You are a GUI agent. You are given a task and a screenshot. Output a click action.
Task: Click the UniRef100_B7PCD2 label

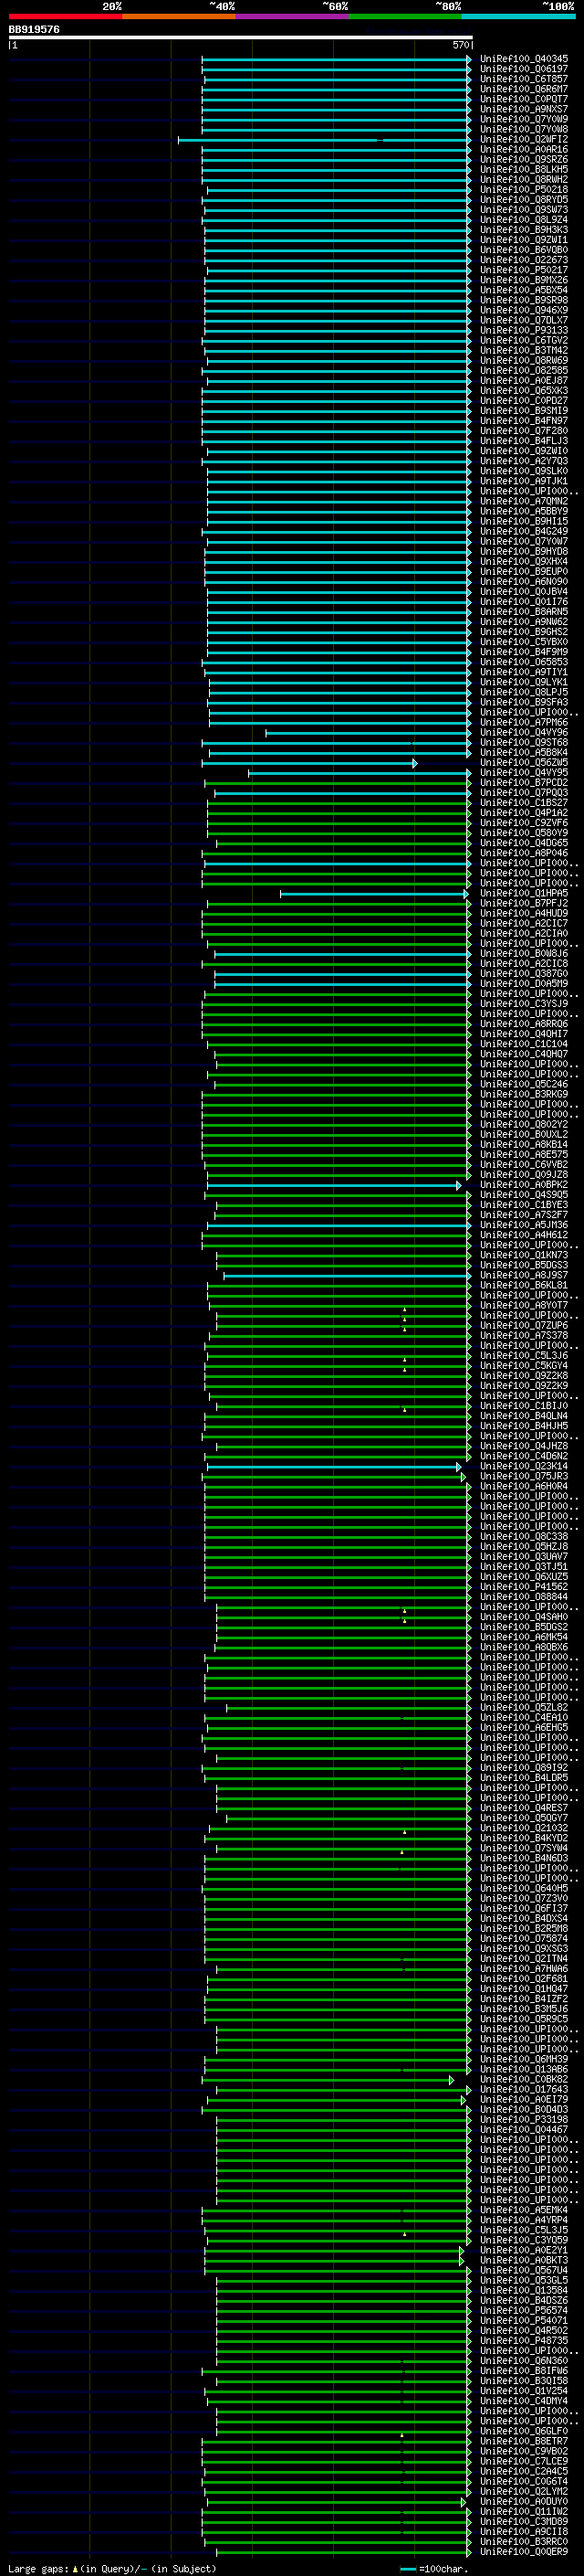tap(524, 783)
